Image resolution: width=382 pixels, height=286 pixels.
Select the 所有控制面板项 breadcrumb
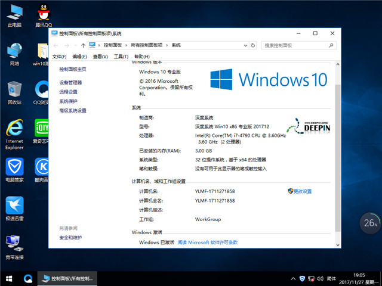[147, 45]
